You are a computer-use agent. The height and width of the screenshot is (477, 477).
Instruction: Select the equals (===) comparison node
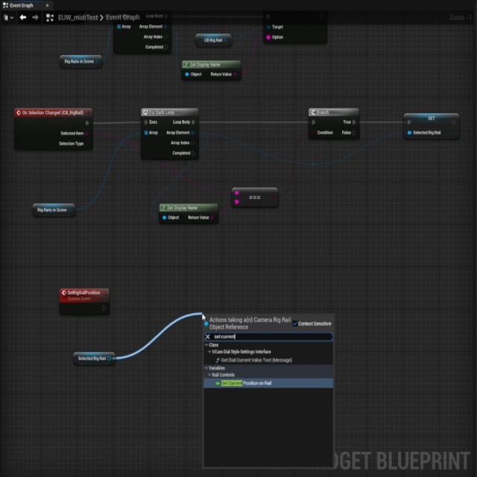[255, 198]
